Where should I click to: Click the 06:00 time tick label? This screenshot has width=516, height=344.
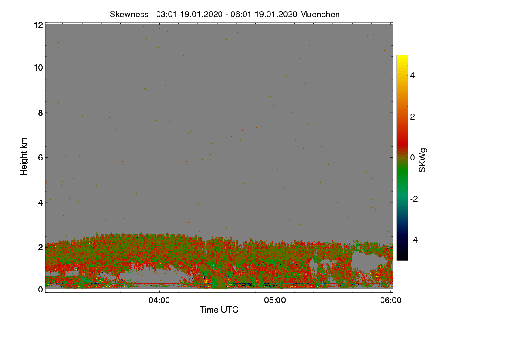coord(391,301)
